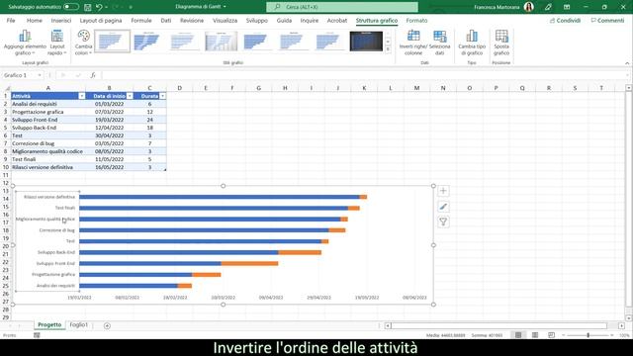Click the Commenti button

pyautogui.click(x=607, y=20)
